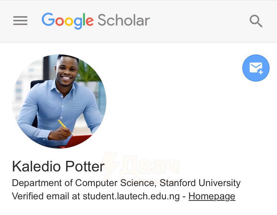Click the red notebook in the profile photo
277x215 pixels.
[79, 141]
